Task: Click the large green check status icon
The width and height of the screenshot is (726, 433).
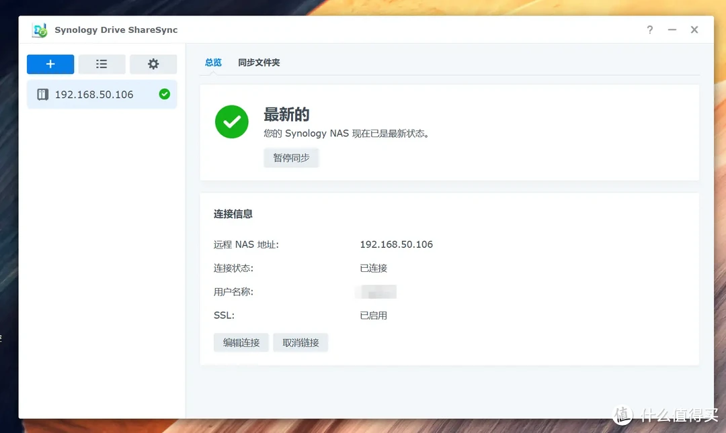Action: [231, 122]
